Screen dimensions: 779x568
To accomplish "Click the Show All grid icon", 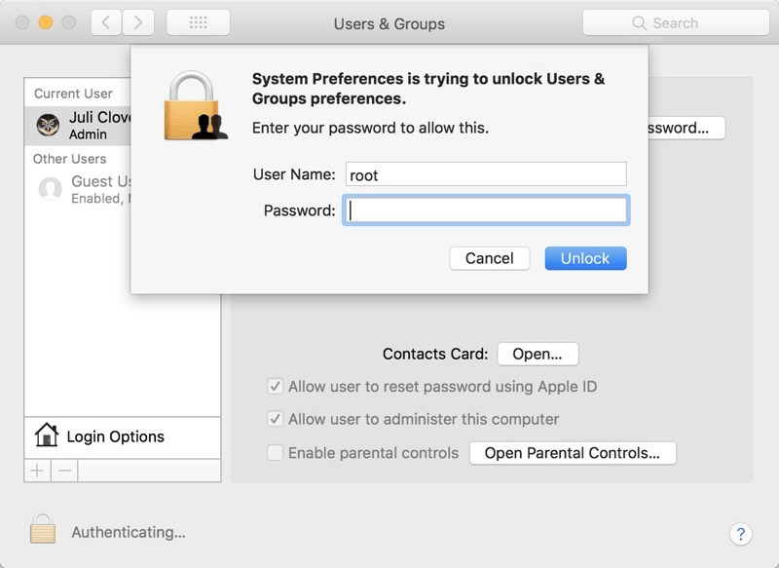I will pyautogui.click(x=198, y=21).
